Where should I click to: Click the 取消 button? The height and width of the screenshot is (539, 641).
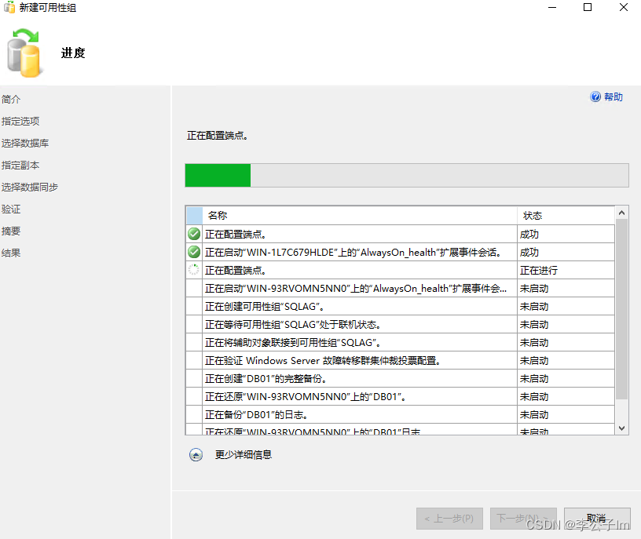pos(597,519)
